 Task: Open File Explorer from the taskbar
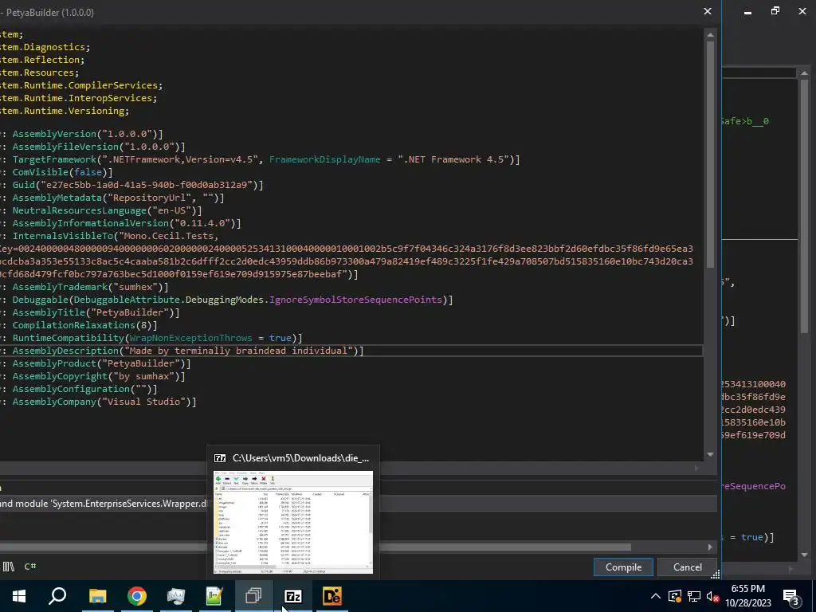pyautogui.click(x=97, y=596)
